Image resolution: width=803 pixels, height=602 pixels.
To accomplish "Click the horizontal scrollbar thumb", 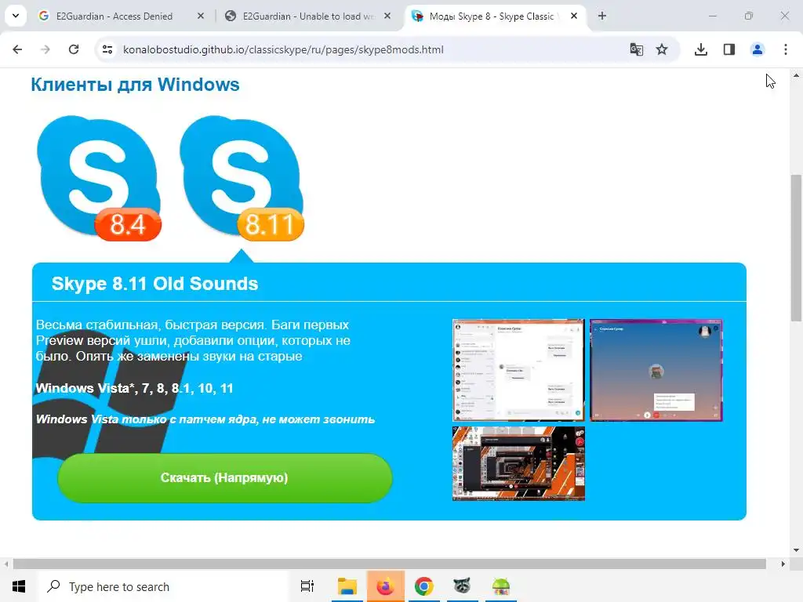I will (x=389, y=564).
